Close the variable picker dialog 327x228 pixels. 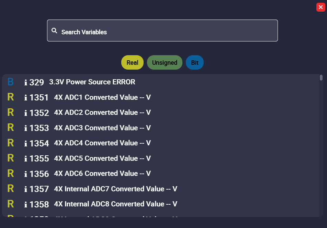pos(320,7)
